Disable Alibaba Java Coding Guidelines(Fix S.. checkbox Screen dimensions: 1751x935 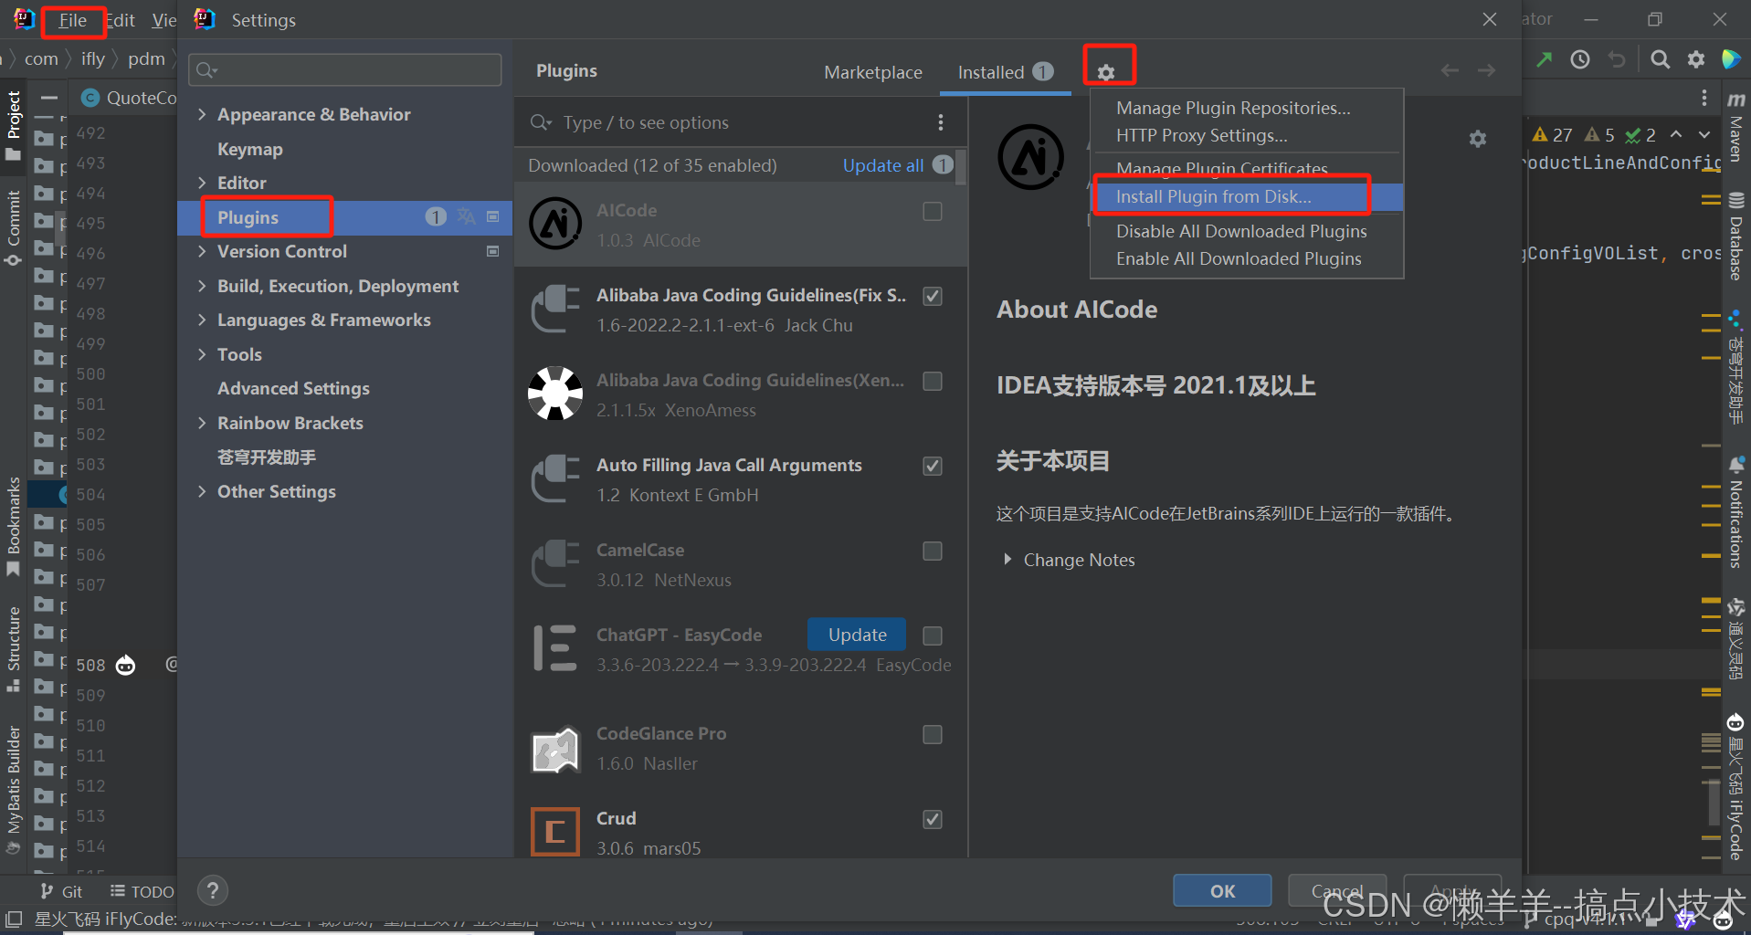(x=933, y=296)
